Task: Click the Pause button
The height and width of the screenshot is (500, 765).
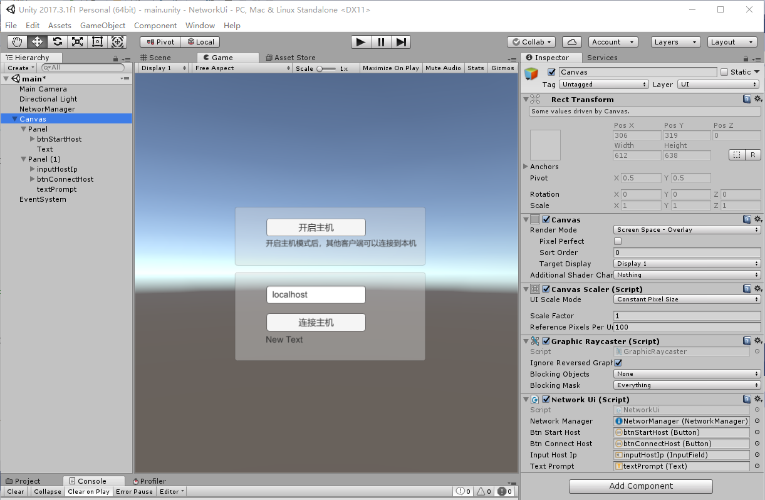Action: [381, 42]
